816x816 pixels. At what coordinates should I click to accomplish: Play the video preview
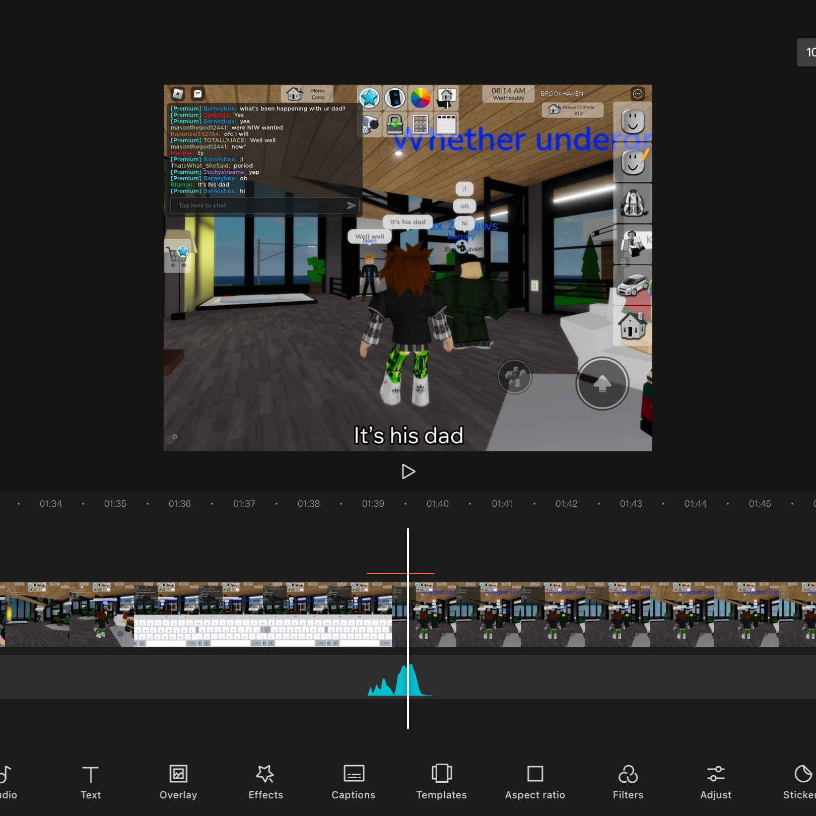click(x=408, y=471)
